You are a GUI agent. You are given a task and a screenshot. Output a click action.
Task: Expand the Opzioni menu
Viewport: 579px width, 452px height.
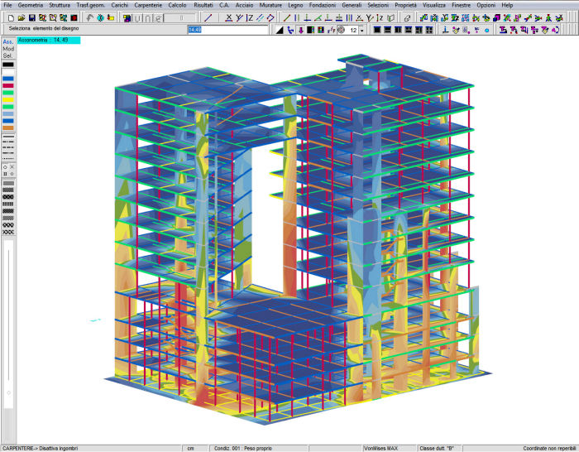486,5
